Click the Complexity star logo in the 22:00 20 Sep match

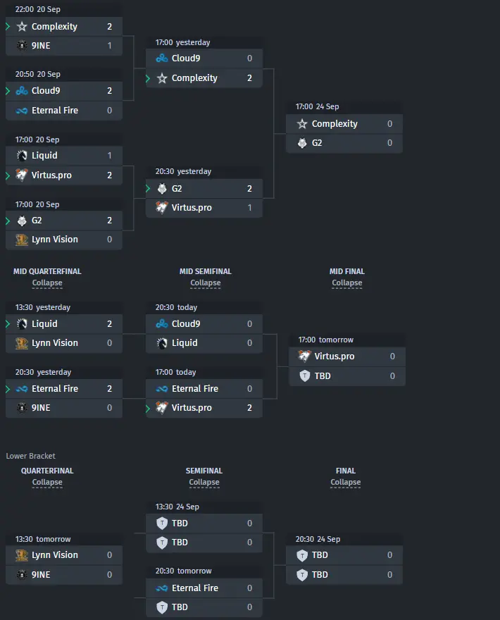point(22,27)
